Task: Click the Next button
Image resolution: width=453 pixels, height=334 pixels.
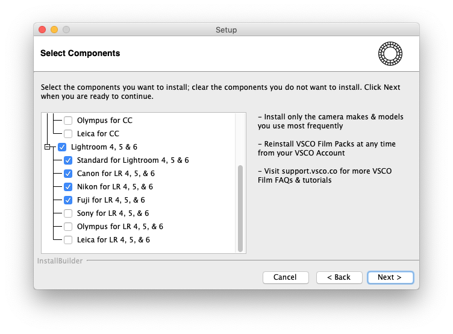Action: pos(390,277)
